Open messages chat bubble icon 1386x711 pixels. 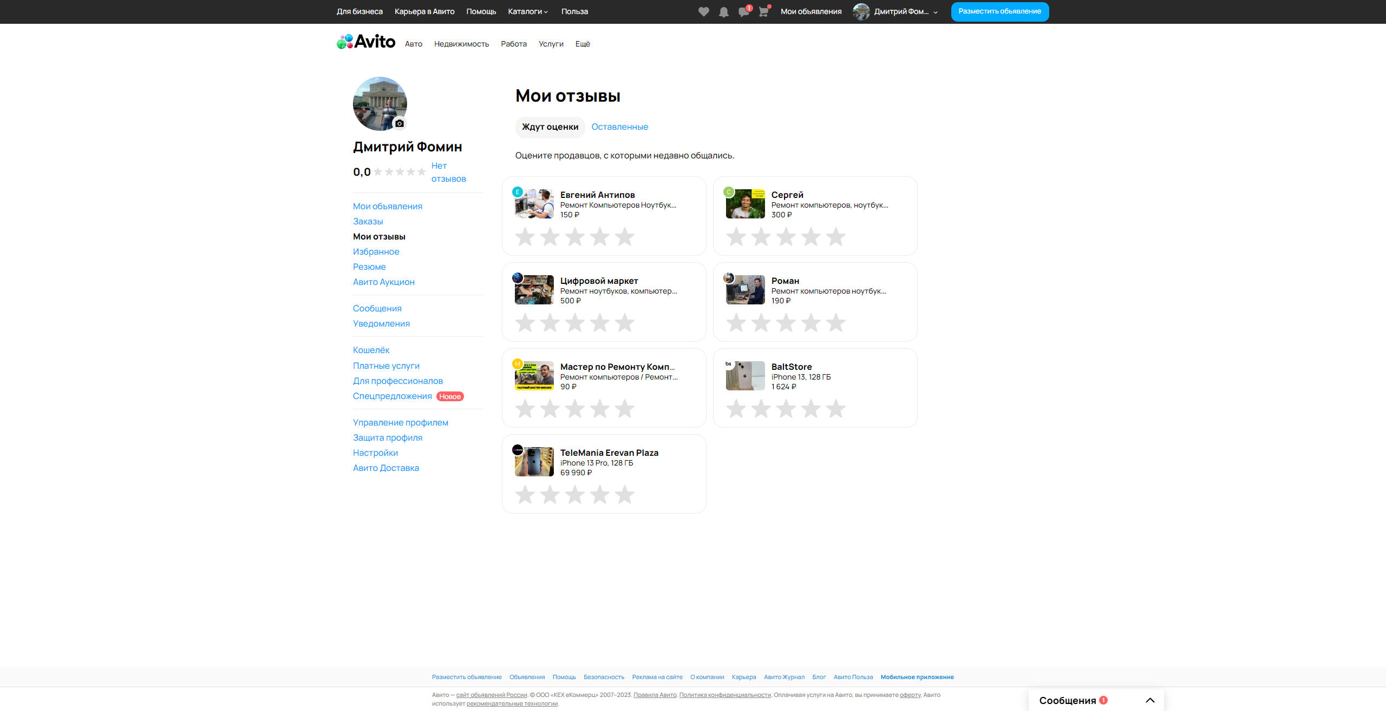pyautogui.click(x=743, y=11)
